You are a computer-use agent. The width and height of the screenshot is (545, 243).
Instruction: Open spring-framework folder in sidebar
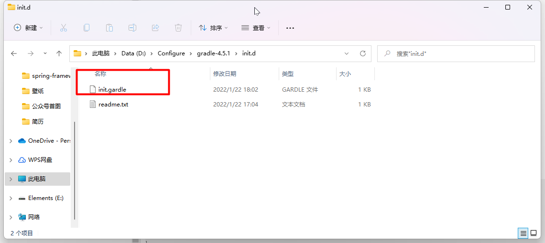coord(46,76)
